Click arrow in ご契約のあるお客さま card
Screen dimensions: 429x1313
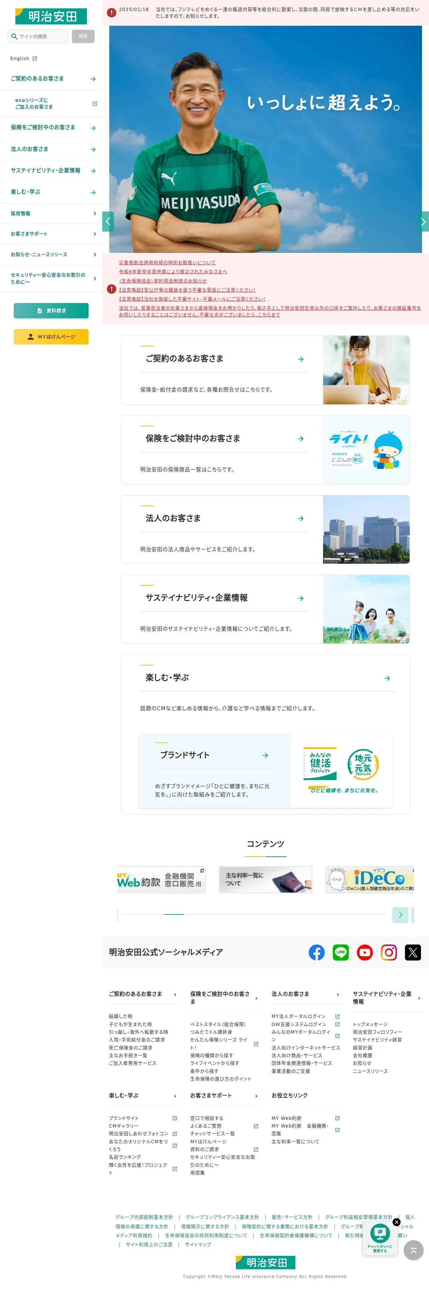pos(301,359)
